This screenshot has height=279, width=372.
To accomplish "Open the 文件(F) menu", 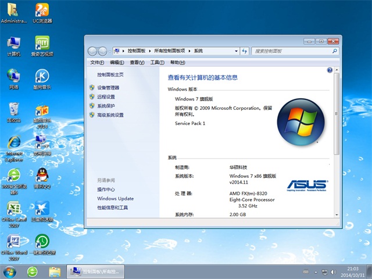I will [x=97, y=62].
